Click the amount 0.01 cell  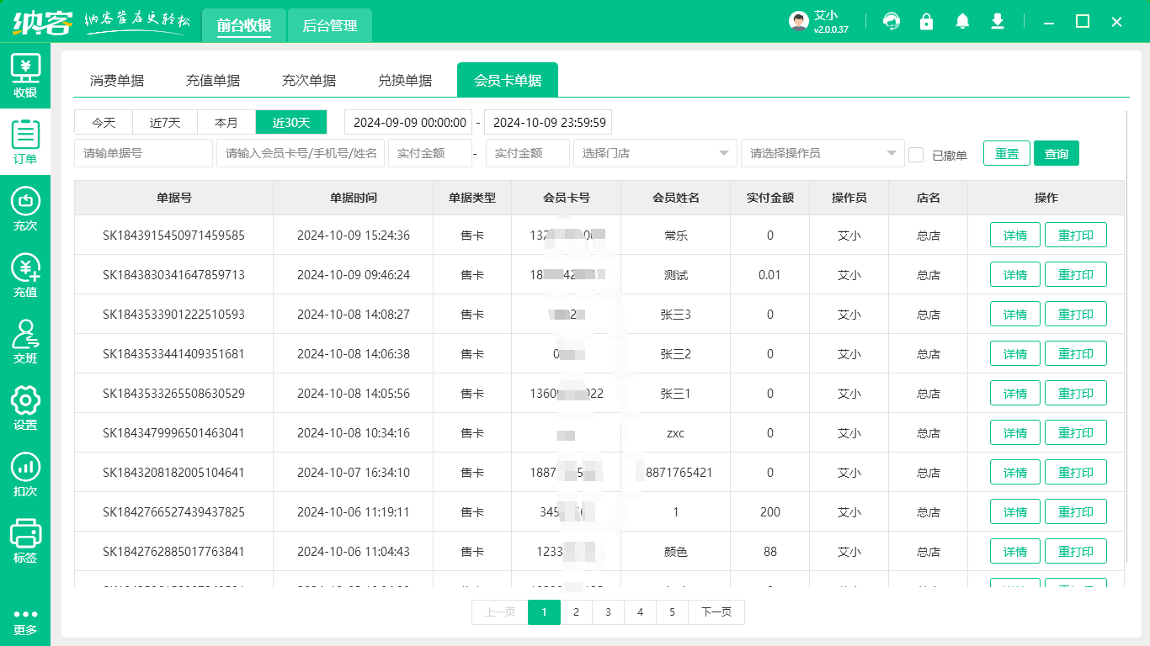[769, 275]
